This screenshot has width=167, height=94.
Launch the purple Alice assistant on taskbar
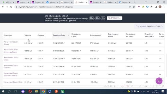pyautogui.click(x=23, y=91)
